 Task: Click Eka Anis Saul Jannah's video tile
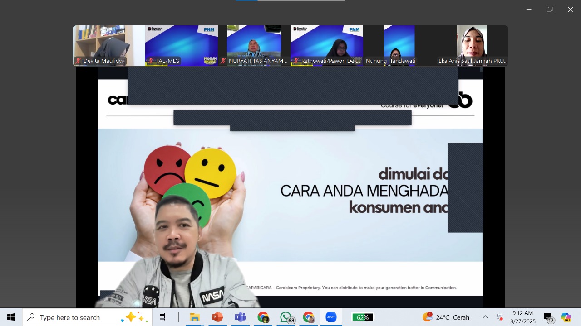click(472, 45)
